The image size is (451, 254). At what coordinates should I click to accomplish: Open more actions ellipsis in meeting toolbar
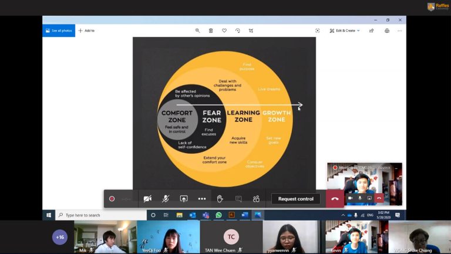(202, 199)
